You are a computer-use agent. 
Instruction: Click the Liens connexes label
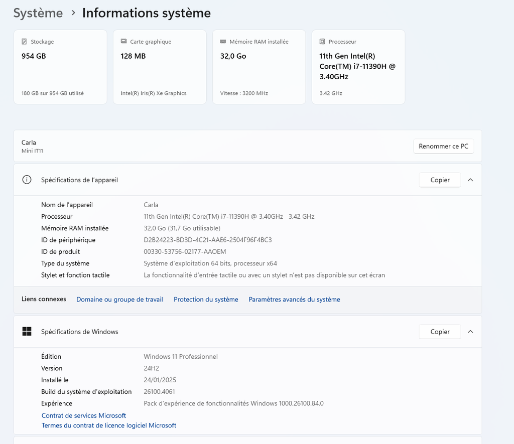[x=44, y=299]
